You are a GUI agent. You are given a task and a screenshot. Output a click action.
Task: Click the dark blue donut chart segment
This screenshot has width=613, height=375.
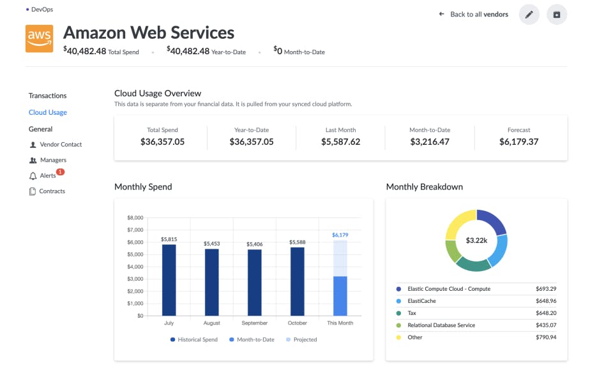tap(492, 221)
